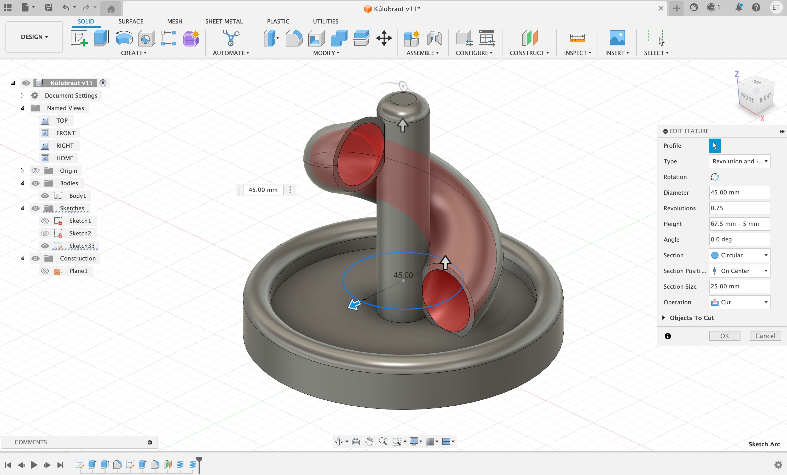Cancel the Edit Feature dialog
The width and height of the screenshot is (787, 475).
pyautogui.click(x=765, y=336)
